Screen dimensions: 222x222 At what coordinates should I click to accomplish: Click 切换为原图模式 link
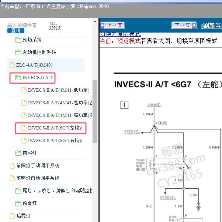[120, 34]
